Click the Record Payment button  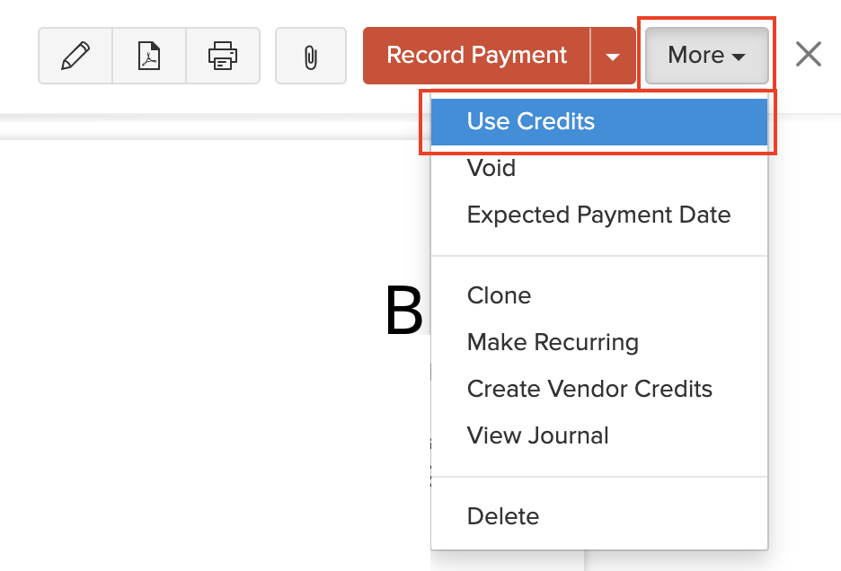[477, 55]
